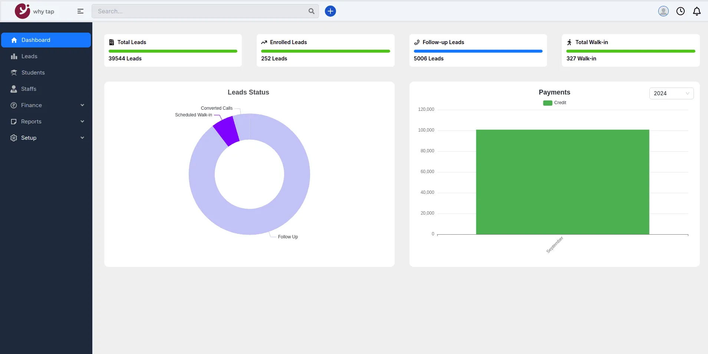Open the clock history icon

[x=681, y=11]
